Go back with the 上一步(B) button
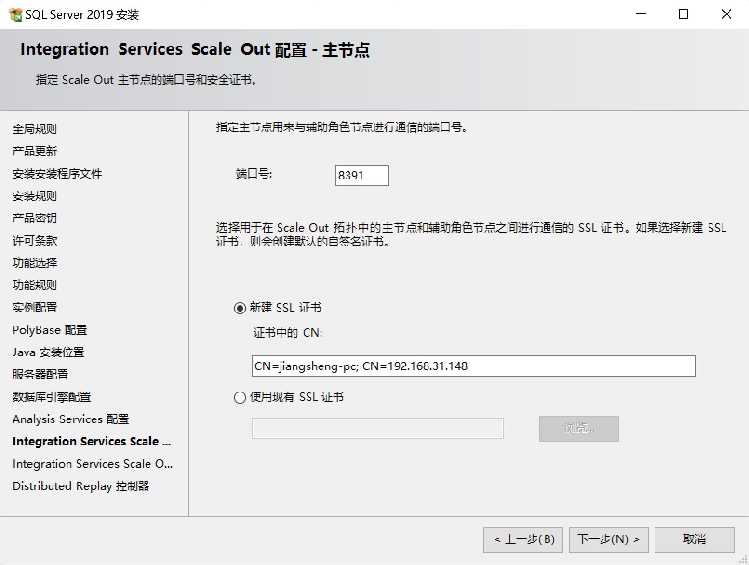Screen dimensions: 749x565 pyautogui.click(x=523, y=540)
